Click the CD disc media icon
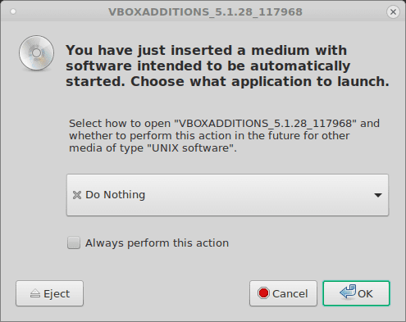Screen dimensions: 406x322 pos(36,53)
